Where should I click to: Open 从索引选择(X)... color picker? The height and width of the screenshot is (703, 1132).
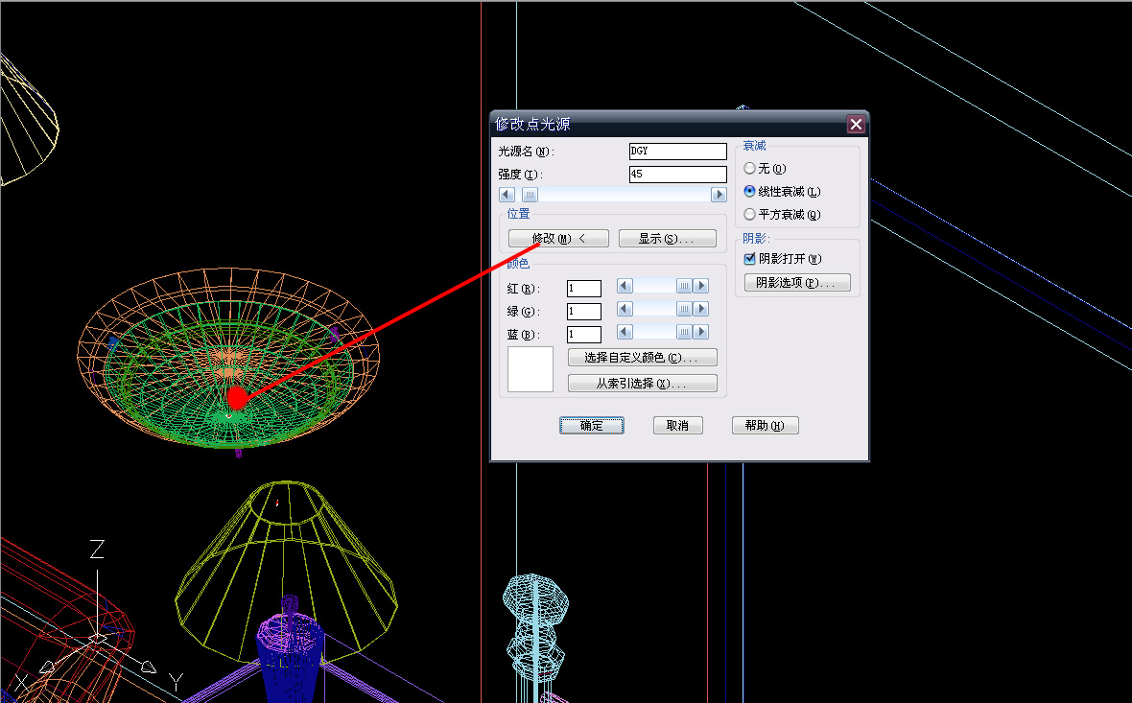click(643, 384)
